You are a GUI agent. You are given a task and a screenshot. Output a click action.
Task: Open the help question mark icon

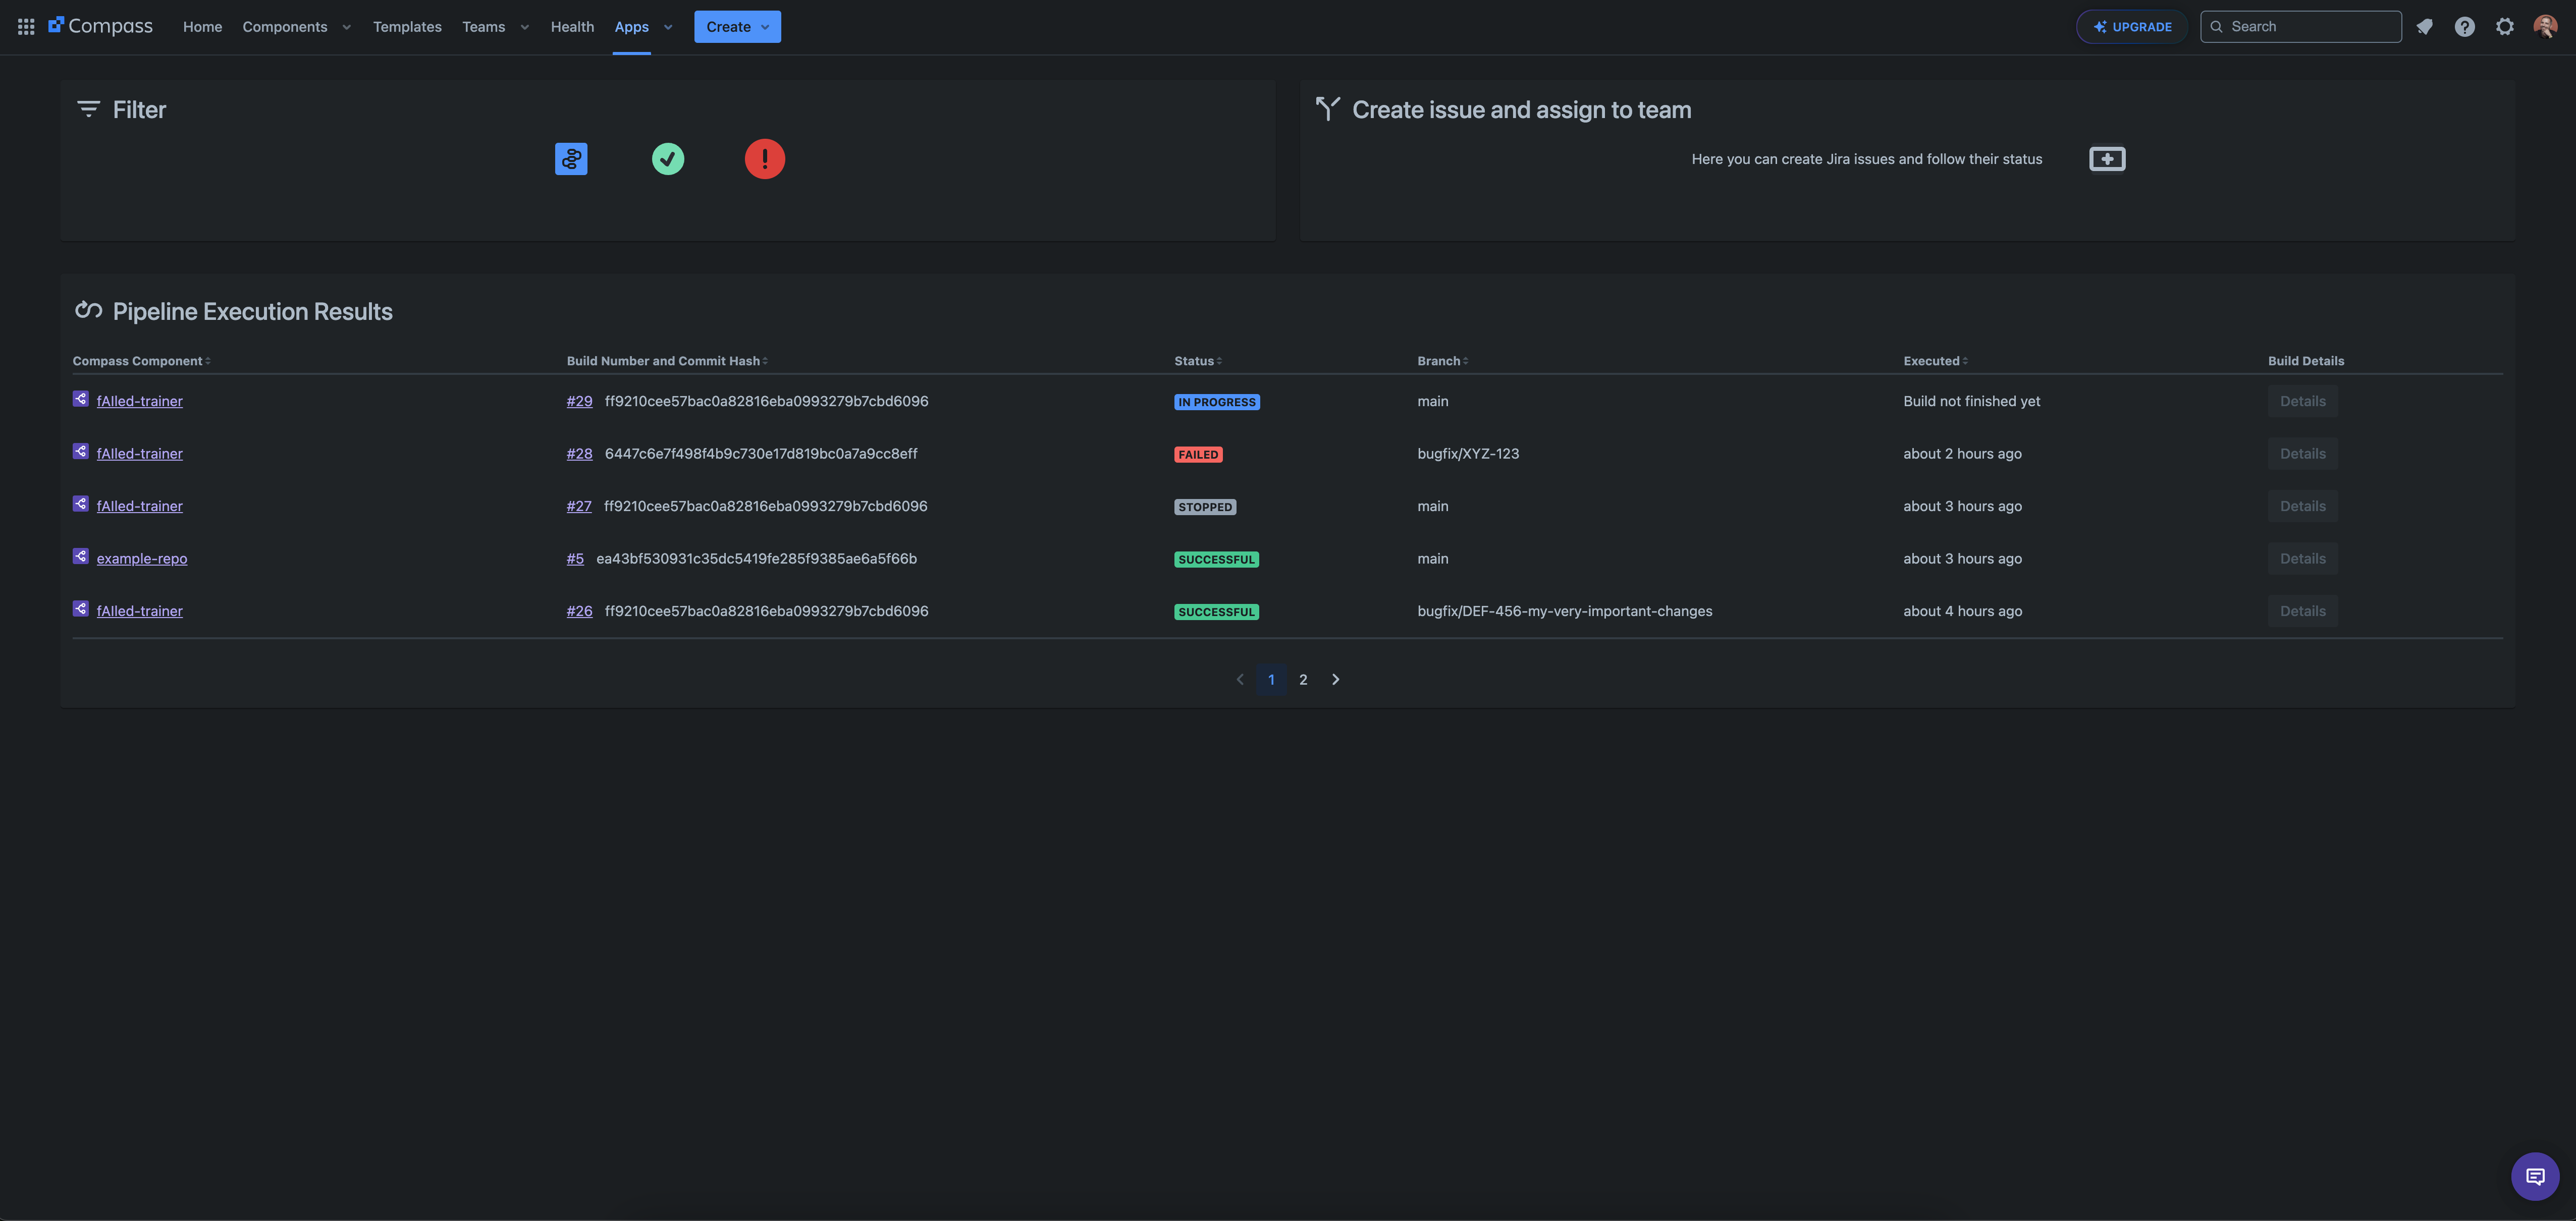[x=2464, y=27]
